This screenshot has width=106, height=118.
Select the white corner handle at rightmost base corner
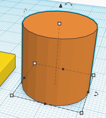[x=93, y=75]
